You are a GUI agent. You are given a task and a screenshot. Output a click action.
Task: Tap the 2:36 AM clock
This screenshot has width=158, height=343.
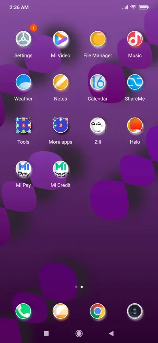[19, 7]
